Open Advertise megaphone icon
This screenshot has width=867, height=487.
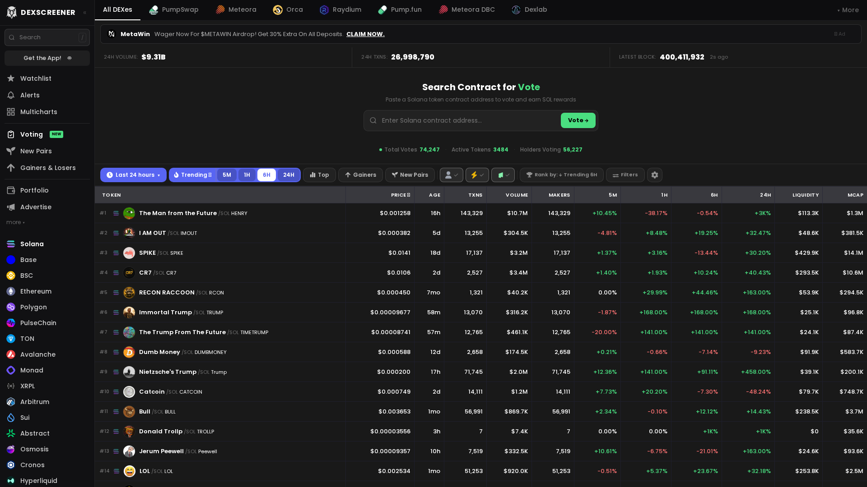pyautogui.click(x=11, y=207)
